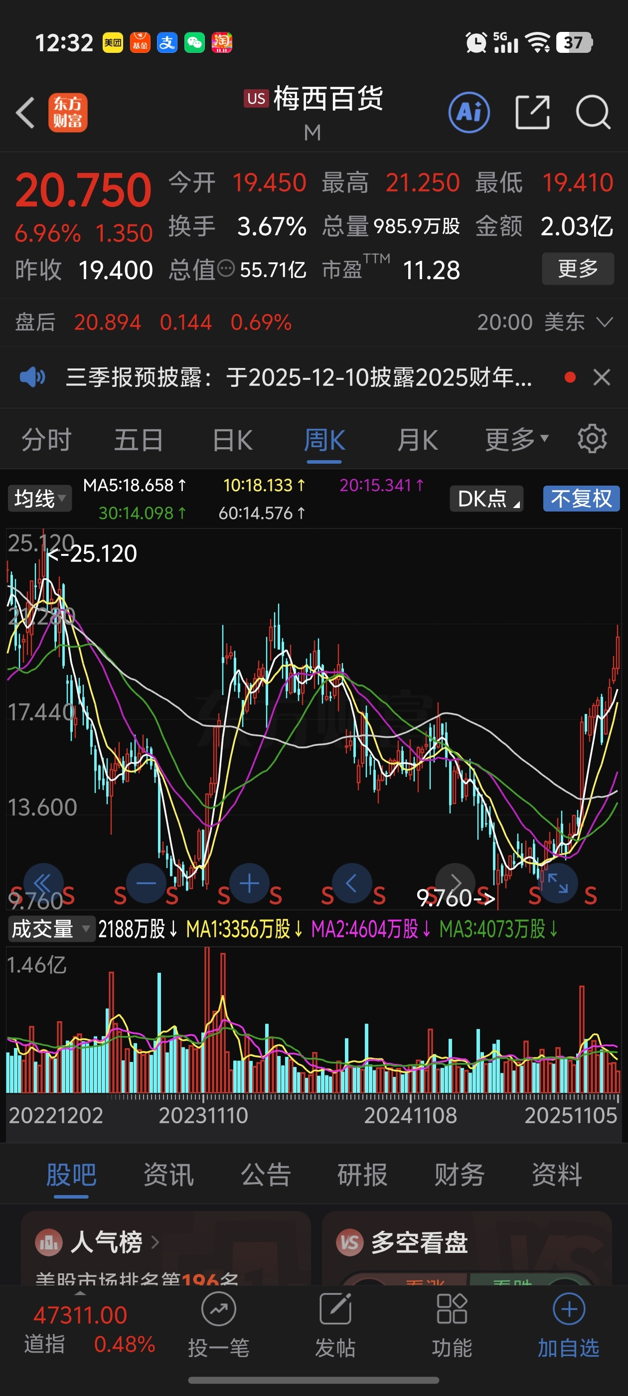The height and width of the screenshot is (1396, 628).
Task: Switch to the 五日 chart tab
Action: point(139,440)
